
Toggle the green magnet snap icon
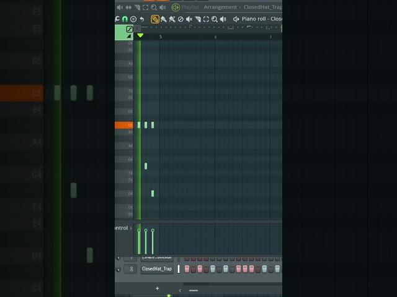pyautogui.click(x=125, y=19)
